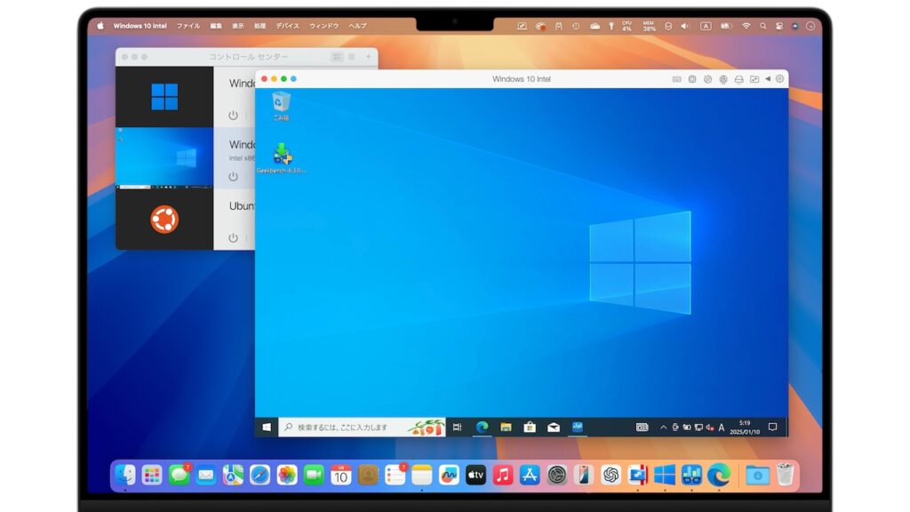910x512 pixels.
Task: Collapse the VM title bar device icons arrow
Action: (x=768, y=79)
